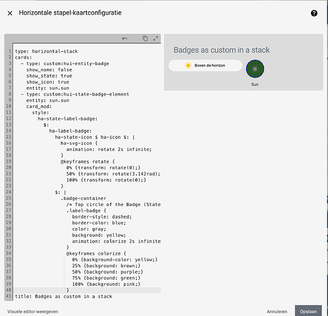Click the '@keyframes colorize {' line
Image resolution: width=328 pixels, height=316 pixels.
(96, 253)
